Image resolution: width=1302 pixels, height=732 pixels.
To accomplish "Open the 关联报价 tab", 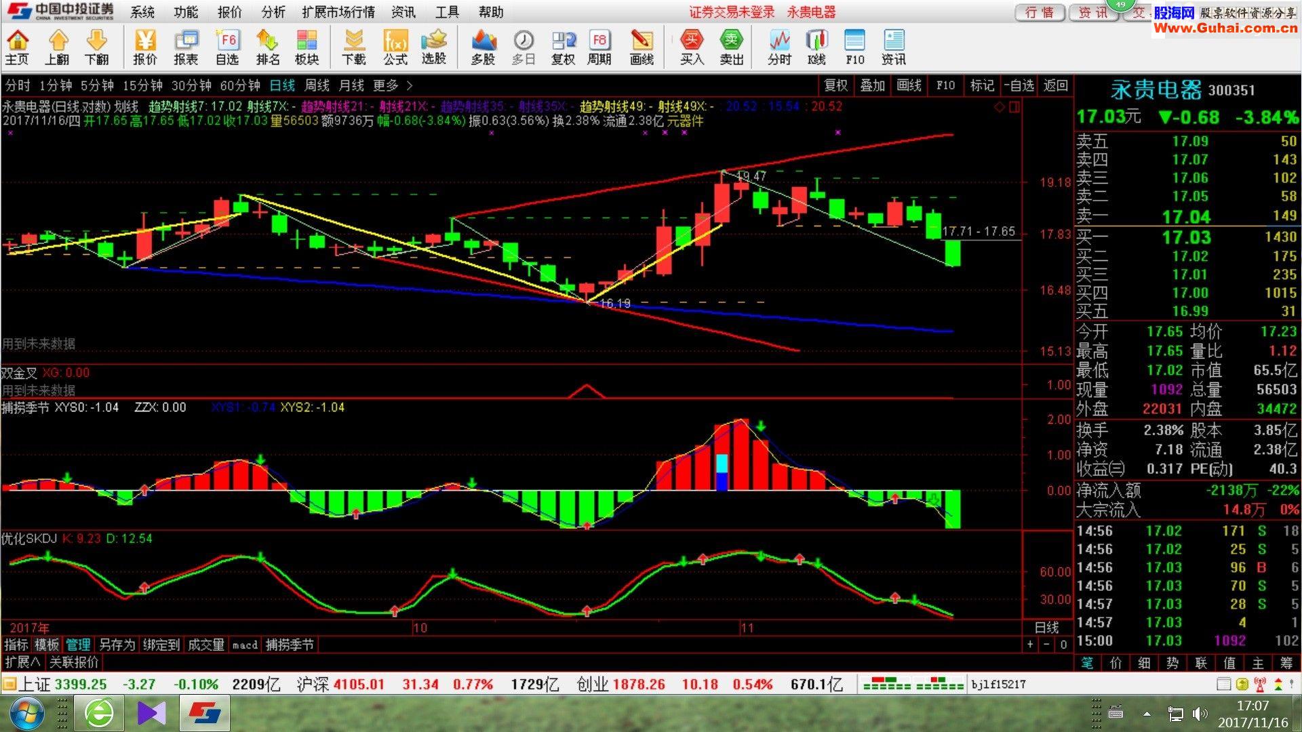I will click(74, 662).
